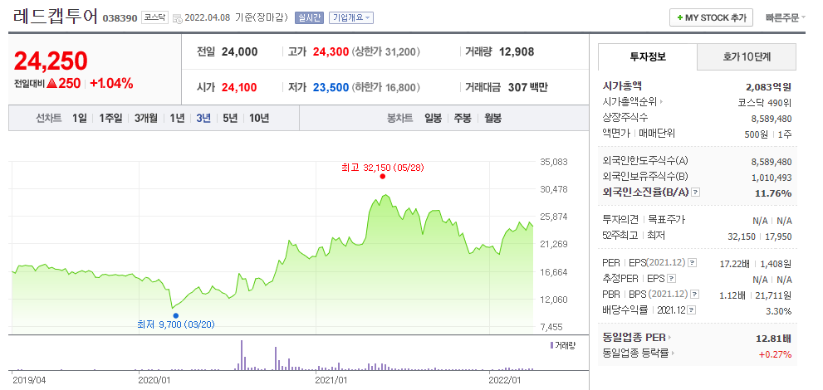This screenshot has height=390, width=823.
Task: Click the red 최고 32,150 marker dot
Action: click(x=383, y=177)
